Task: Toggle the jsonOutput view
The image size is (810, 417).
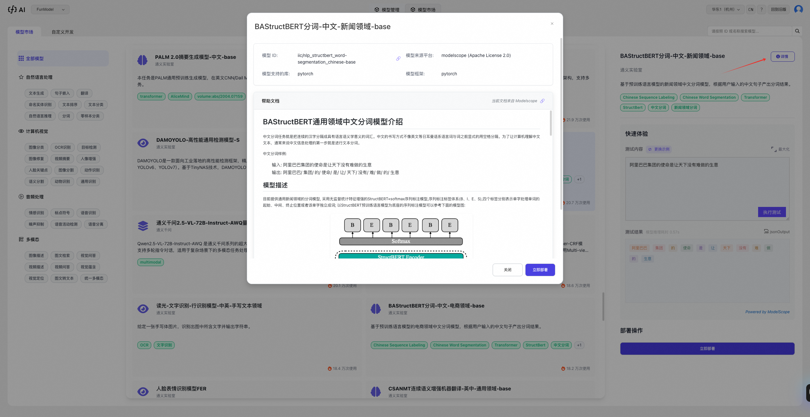Action: 777,232
